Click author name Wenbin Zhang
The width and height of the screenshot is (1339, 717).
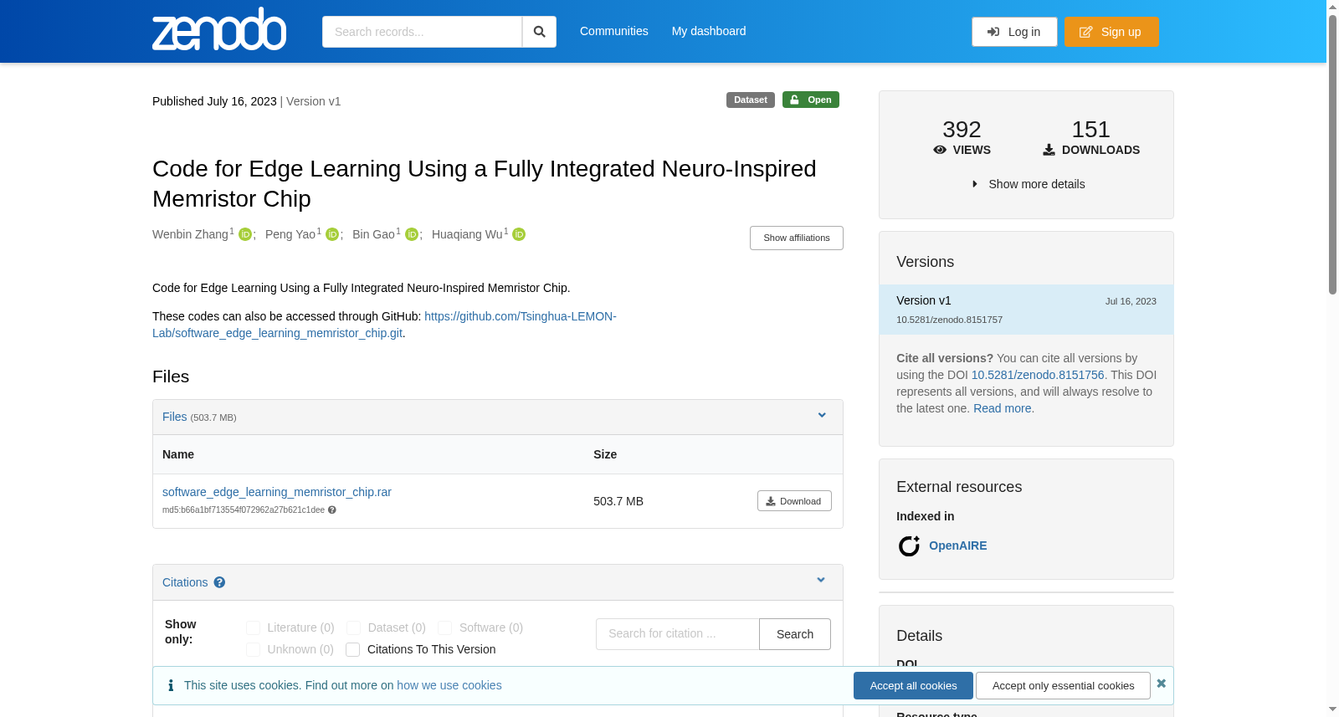(x=190, y=234)
